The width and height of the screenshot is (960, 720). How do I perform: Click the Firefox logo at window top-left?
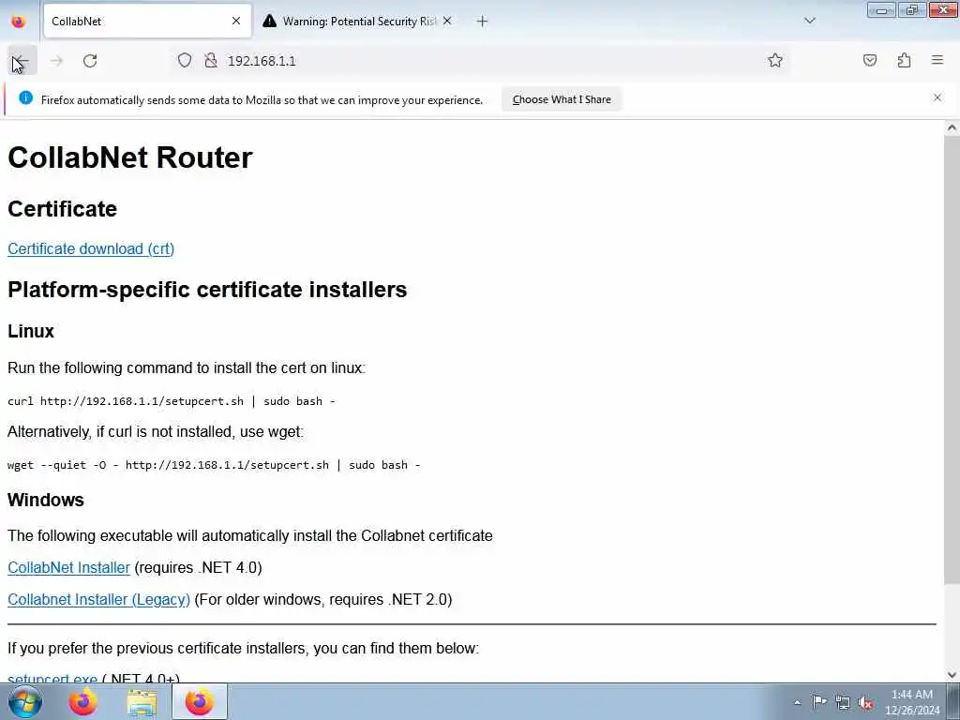[x=19, y=22]
